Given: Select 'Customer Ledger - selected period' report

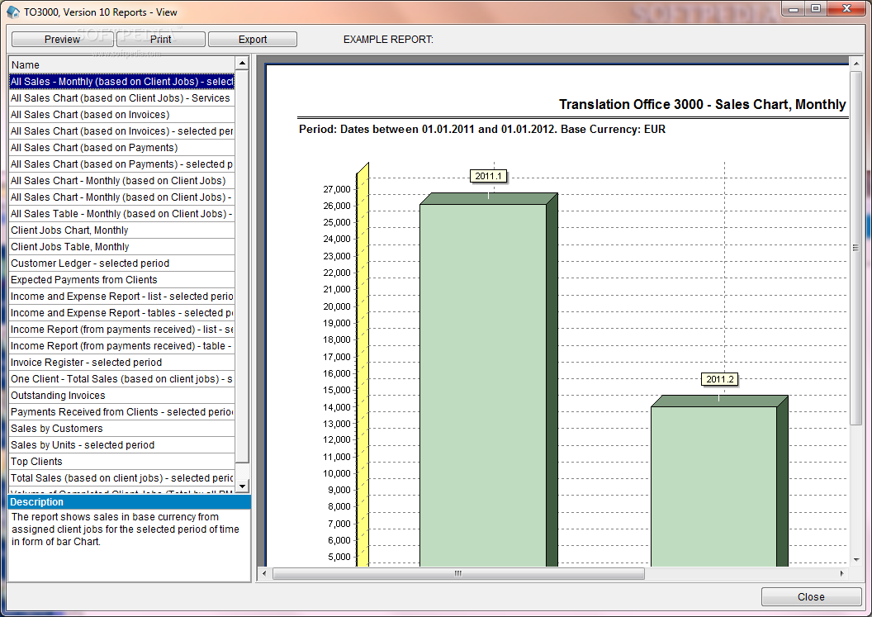Looking at the screenshot, I should coord(121,263).
